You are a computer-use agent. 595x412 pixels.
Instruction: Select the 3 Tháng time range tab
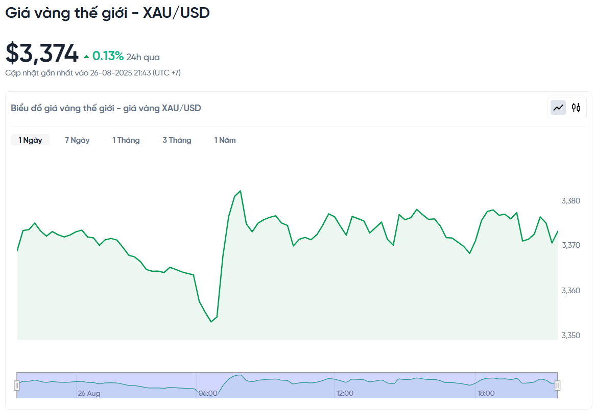point(177,140)
